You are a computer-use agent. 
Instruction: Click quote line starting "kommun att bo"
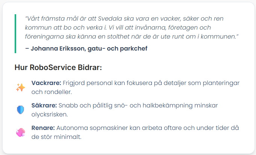coord(118,27)
